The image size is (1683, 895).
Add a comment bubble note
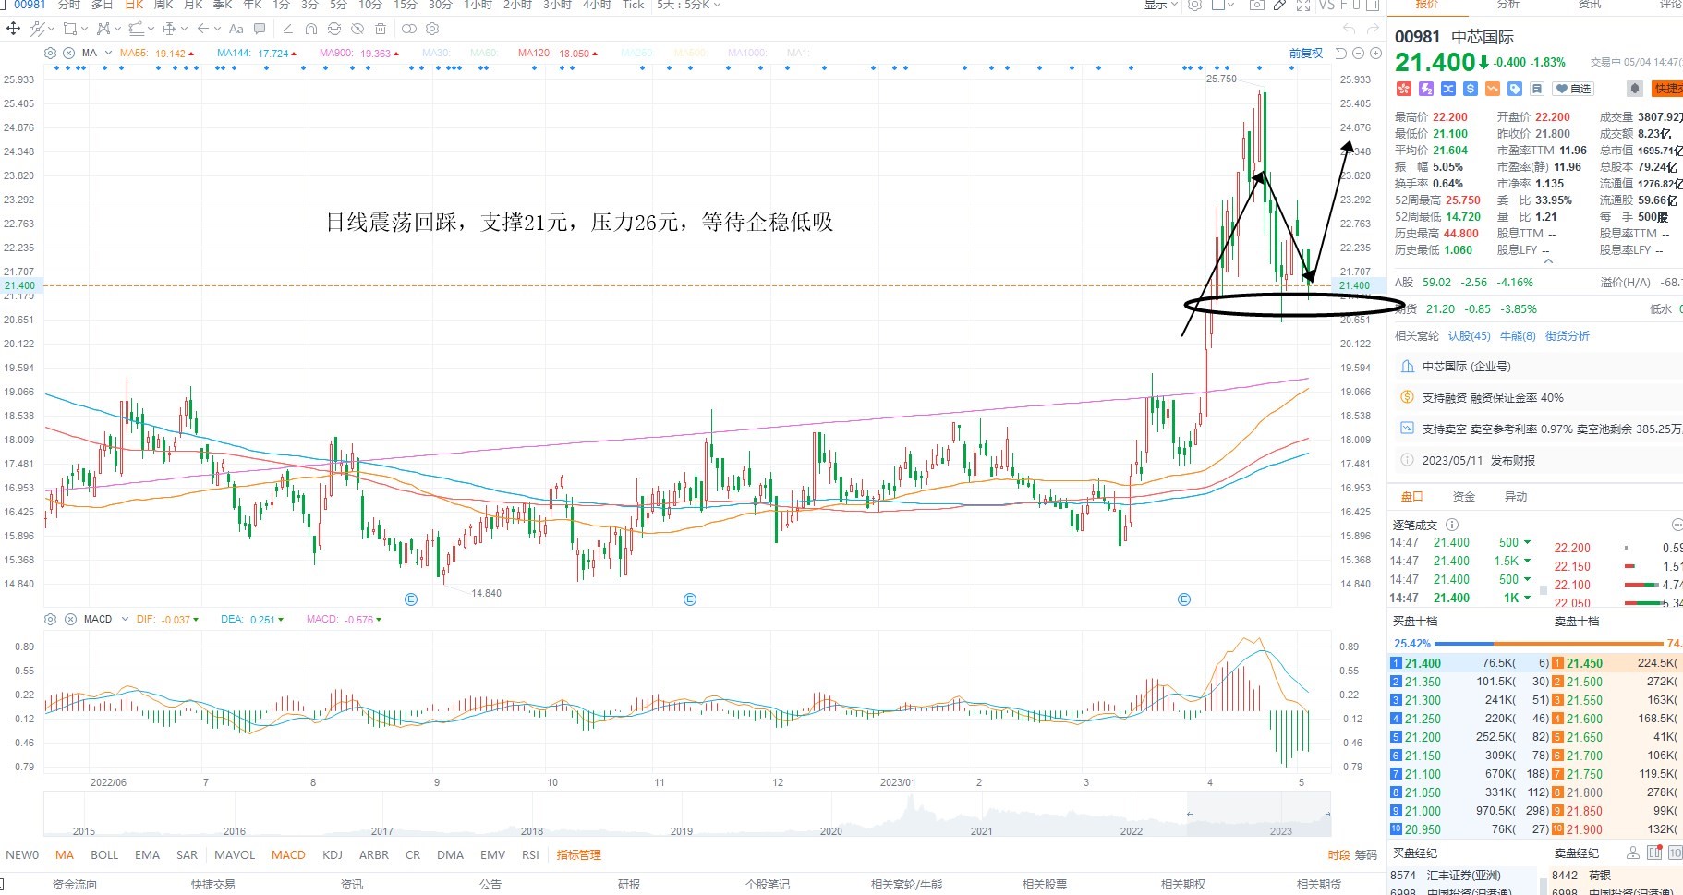260,29
